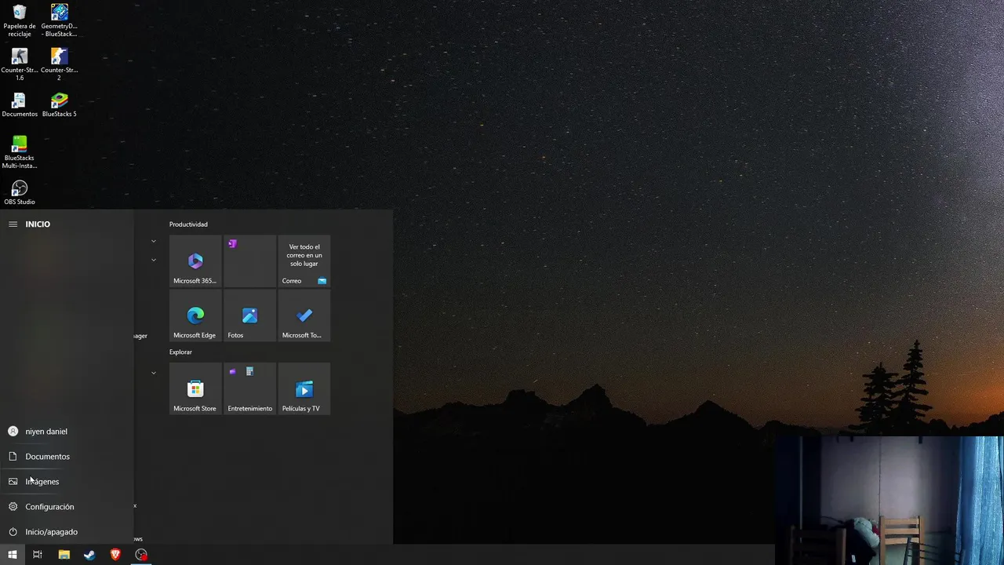Open the Papelera de reciclaje desktop icon
The width and height of the screenshot is (1004, 565).
20,21
